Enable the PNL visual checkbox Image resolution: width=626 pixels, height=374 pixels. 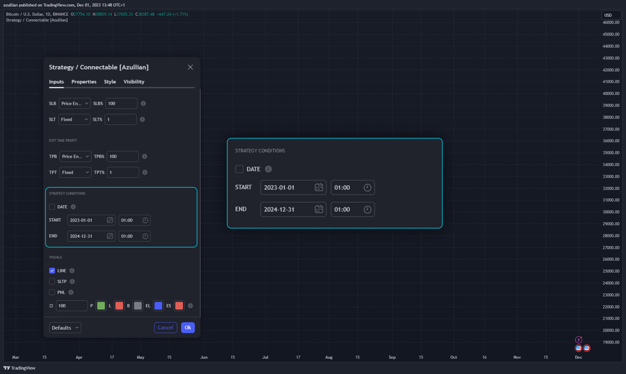(52, 292)
